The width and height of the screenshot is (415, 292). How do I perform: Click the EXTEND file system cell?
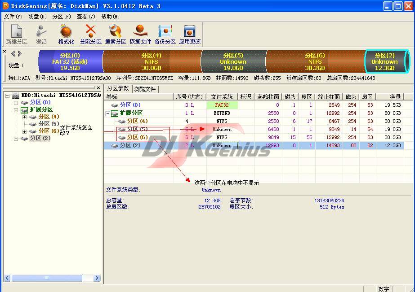point(222,113)
